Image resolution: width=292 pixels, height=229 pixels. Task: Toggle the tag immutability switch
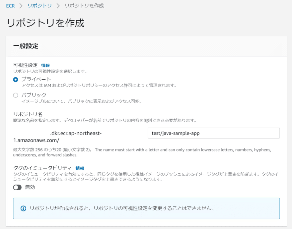coord(17,187)
